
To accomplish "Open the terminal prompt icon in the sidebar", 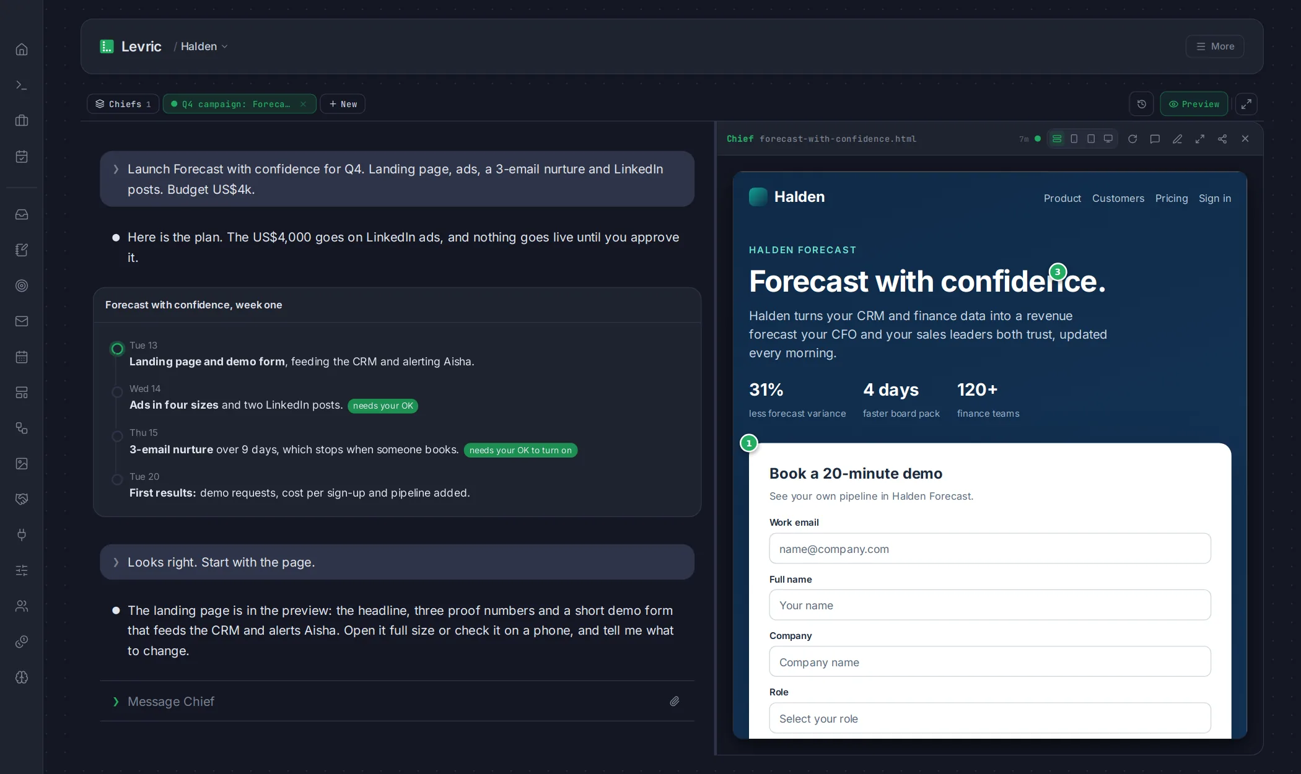I will (22, 85).
